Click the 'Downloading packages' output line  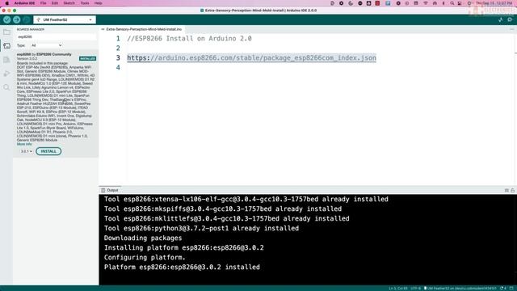(x=143, y=238)
